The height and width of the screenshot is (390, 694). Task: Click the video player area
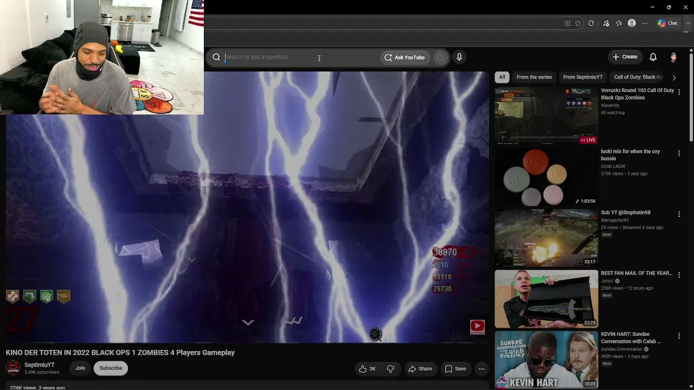coord(247,207)
